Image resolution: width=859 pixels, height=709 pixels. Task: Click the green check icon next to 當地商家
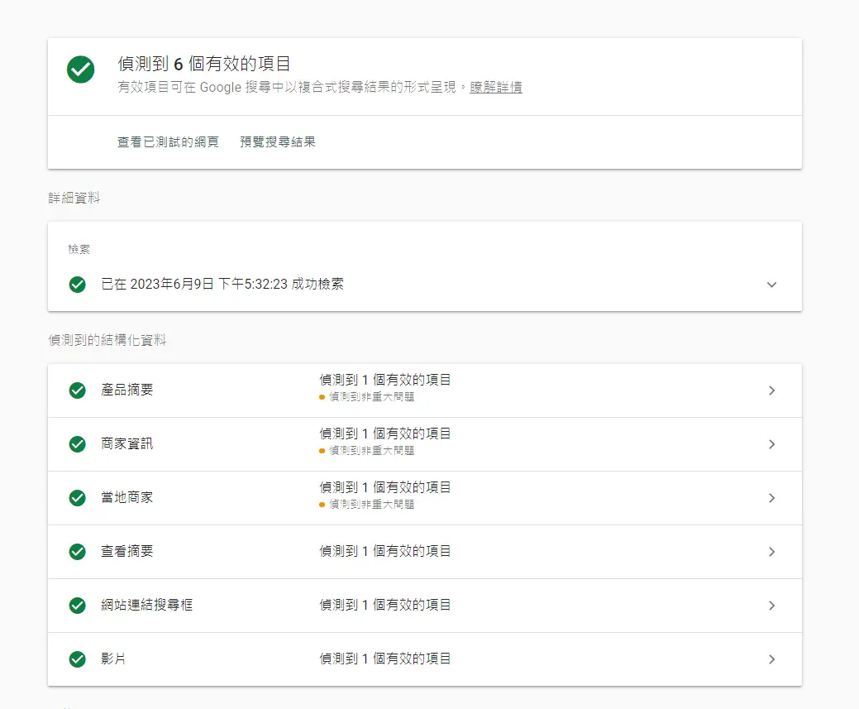(78, 498)
